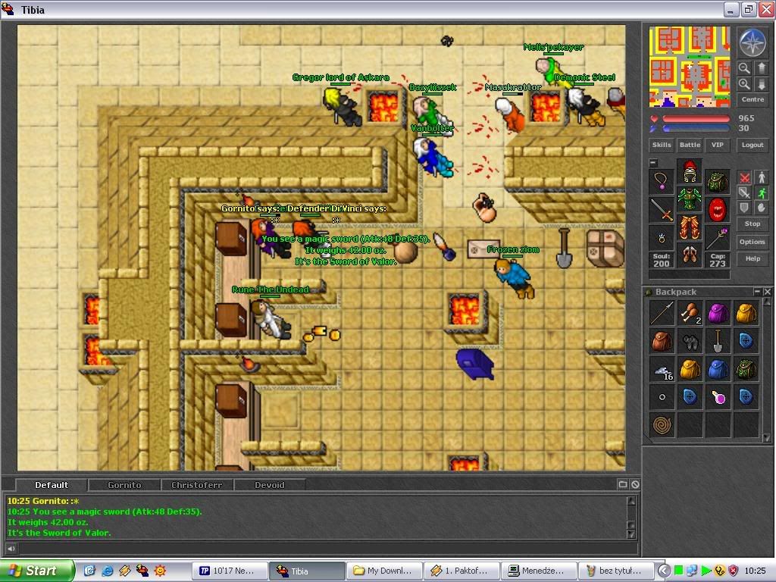Image resolution: width=776 pixels, height=582 pixels.
Task: Click the ham stack in Backpack
Action: pos(690,313)
